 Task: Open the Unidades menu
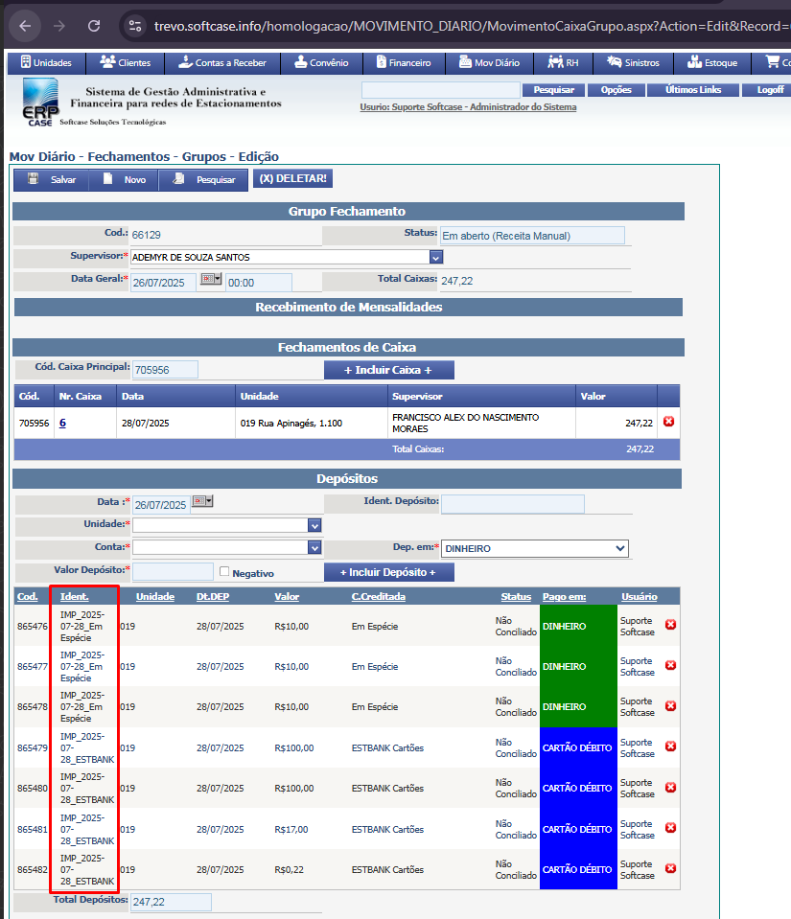46,62
